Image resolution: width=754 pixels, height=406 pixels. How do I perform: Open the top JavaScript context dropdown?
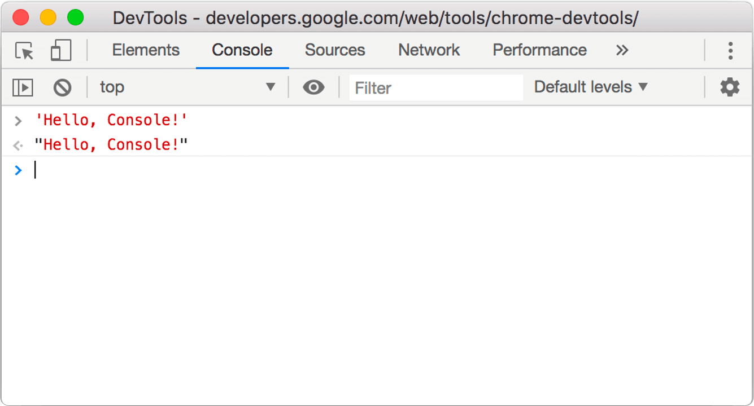click(188, 87)
